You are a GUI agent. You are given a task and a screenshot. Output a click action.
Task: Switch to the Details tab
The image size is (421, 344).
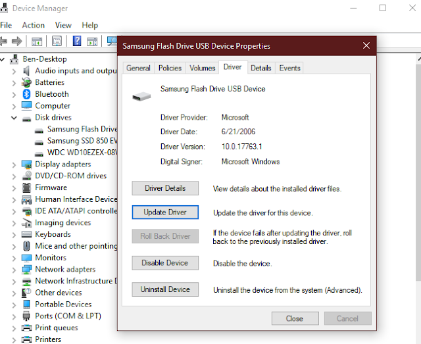260,68
